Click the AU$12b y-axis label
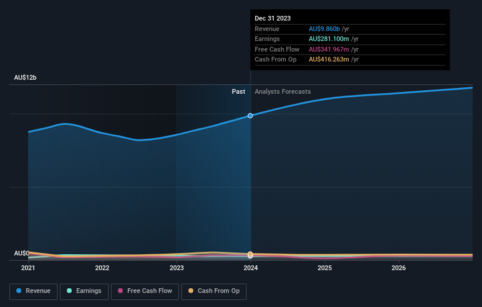 tap(25, 77)
